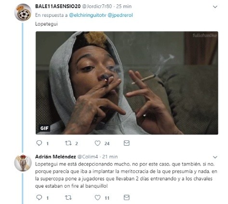Reply to BALE11ASENSIO20's Lopetegui tweet

point(39,143)
